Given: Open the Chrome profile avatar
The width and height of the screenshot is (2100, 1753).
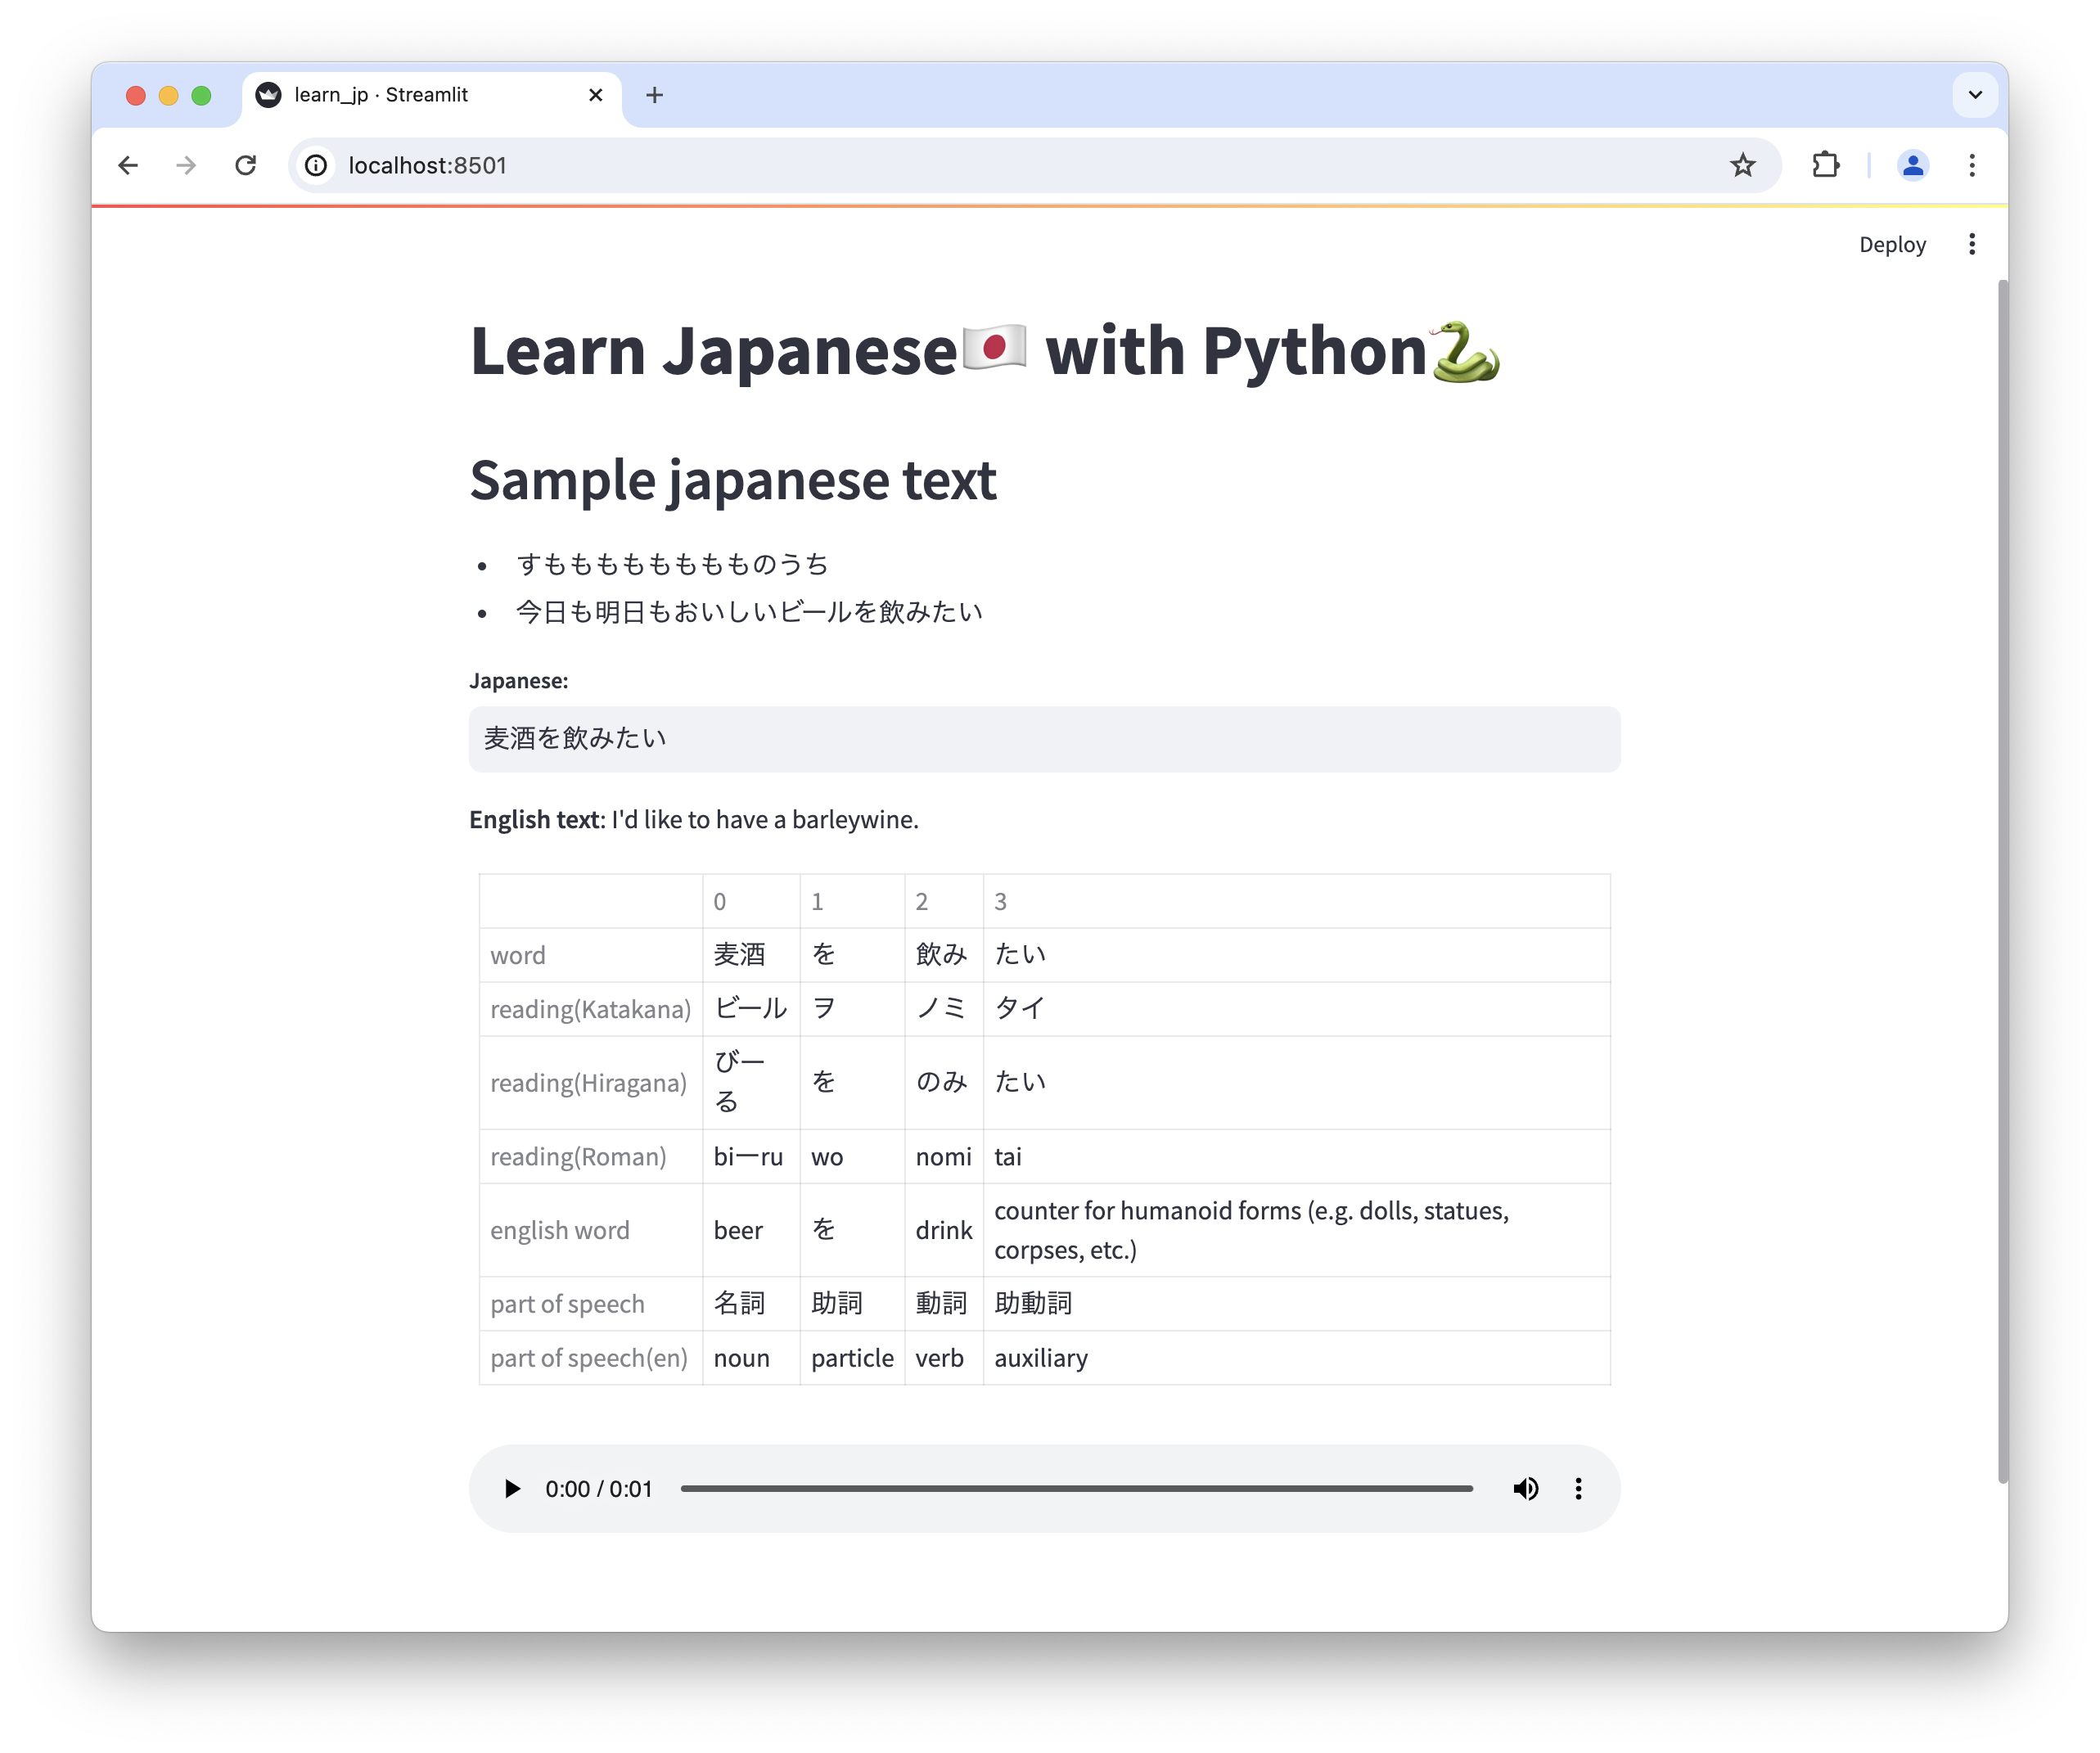Looking at the screenshot, I should [x=1912, y=165].
